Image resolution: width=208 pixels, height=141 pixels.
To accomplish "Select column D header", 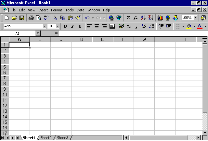I will pyautogui.click(x=82, y=39).
